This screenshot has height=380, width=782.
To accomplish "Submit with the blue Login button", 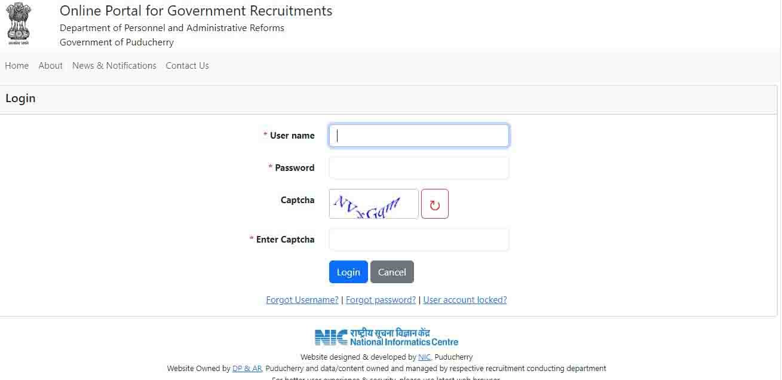I will [348, 272].
